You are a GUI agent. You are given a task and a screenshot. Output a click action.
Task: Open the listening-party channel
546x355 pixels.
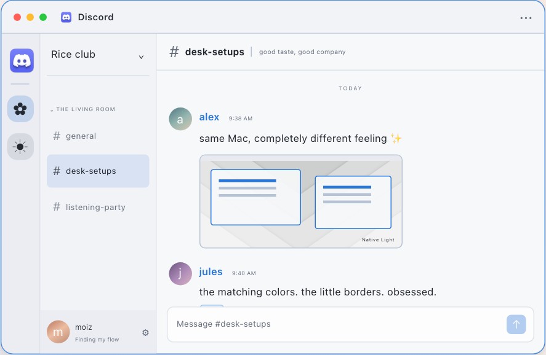pos(98,207)
